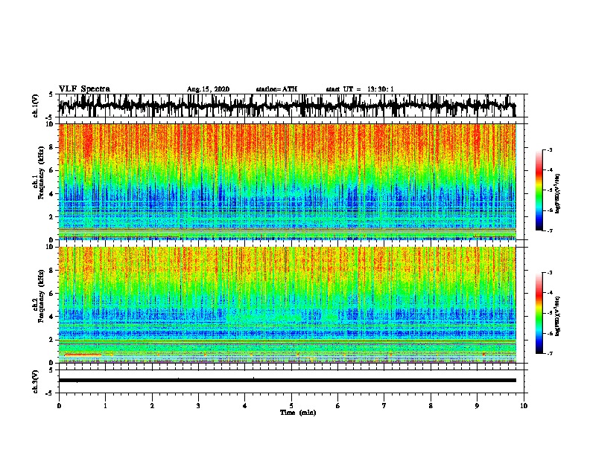The height and width of the screenshot is (455, 590).
Task: Click the log(PSD) label beside ch.1 colorbar
Action: click(x=557, y=193)
